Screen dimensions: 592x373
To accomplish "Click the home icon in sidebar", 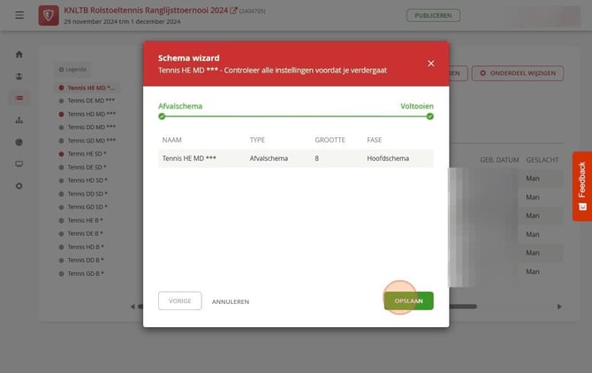I will 19,55.
